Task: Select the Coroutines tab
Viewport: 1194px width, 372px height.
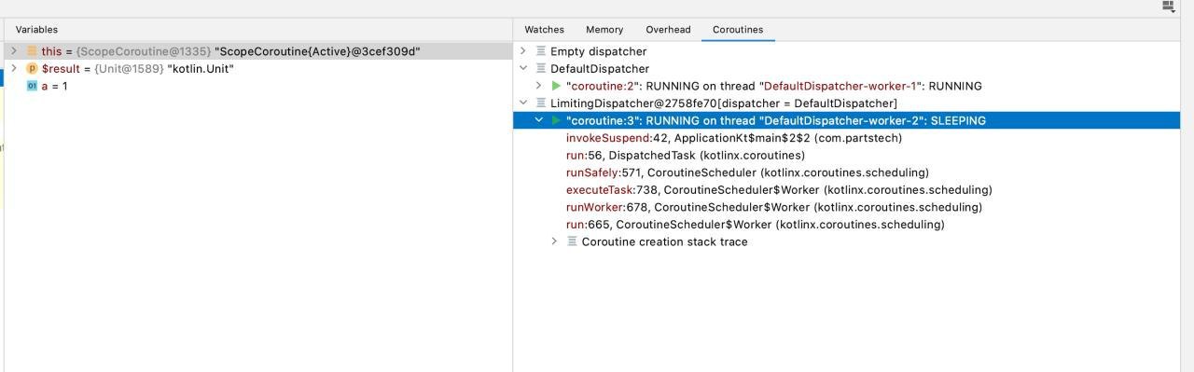Action: pos(738,30)
